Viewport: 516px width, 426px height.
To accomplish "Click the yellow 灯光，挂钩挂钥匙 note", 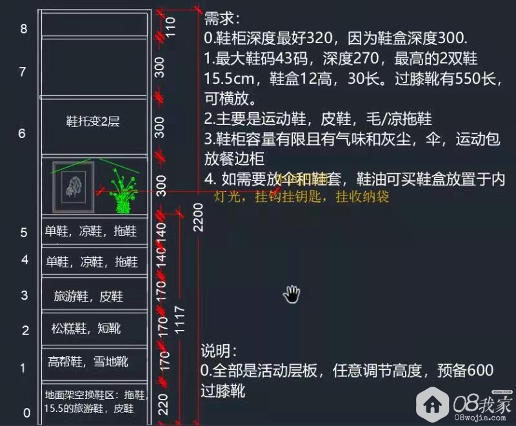I will pos(301,197).
